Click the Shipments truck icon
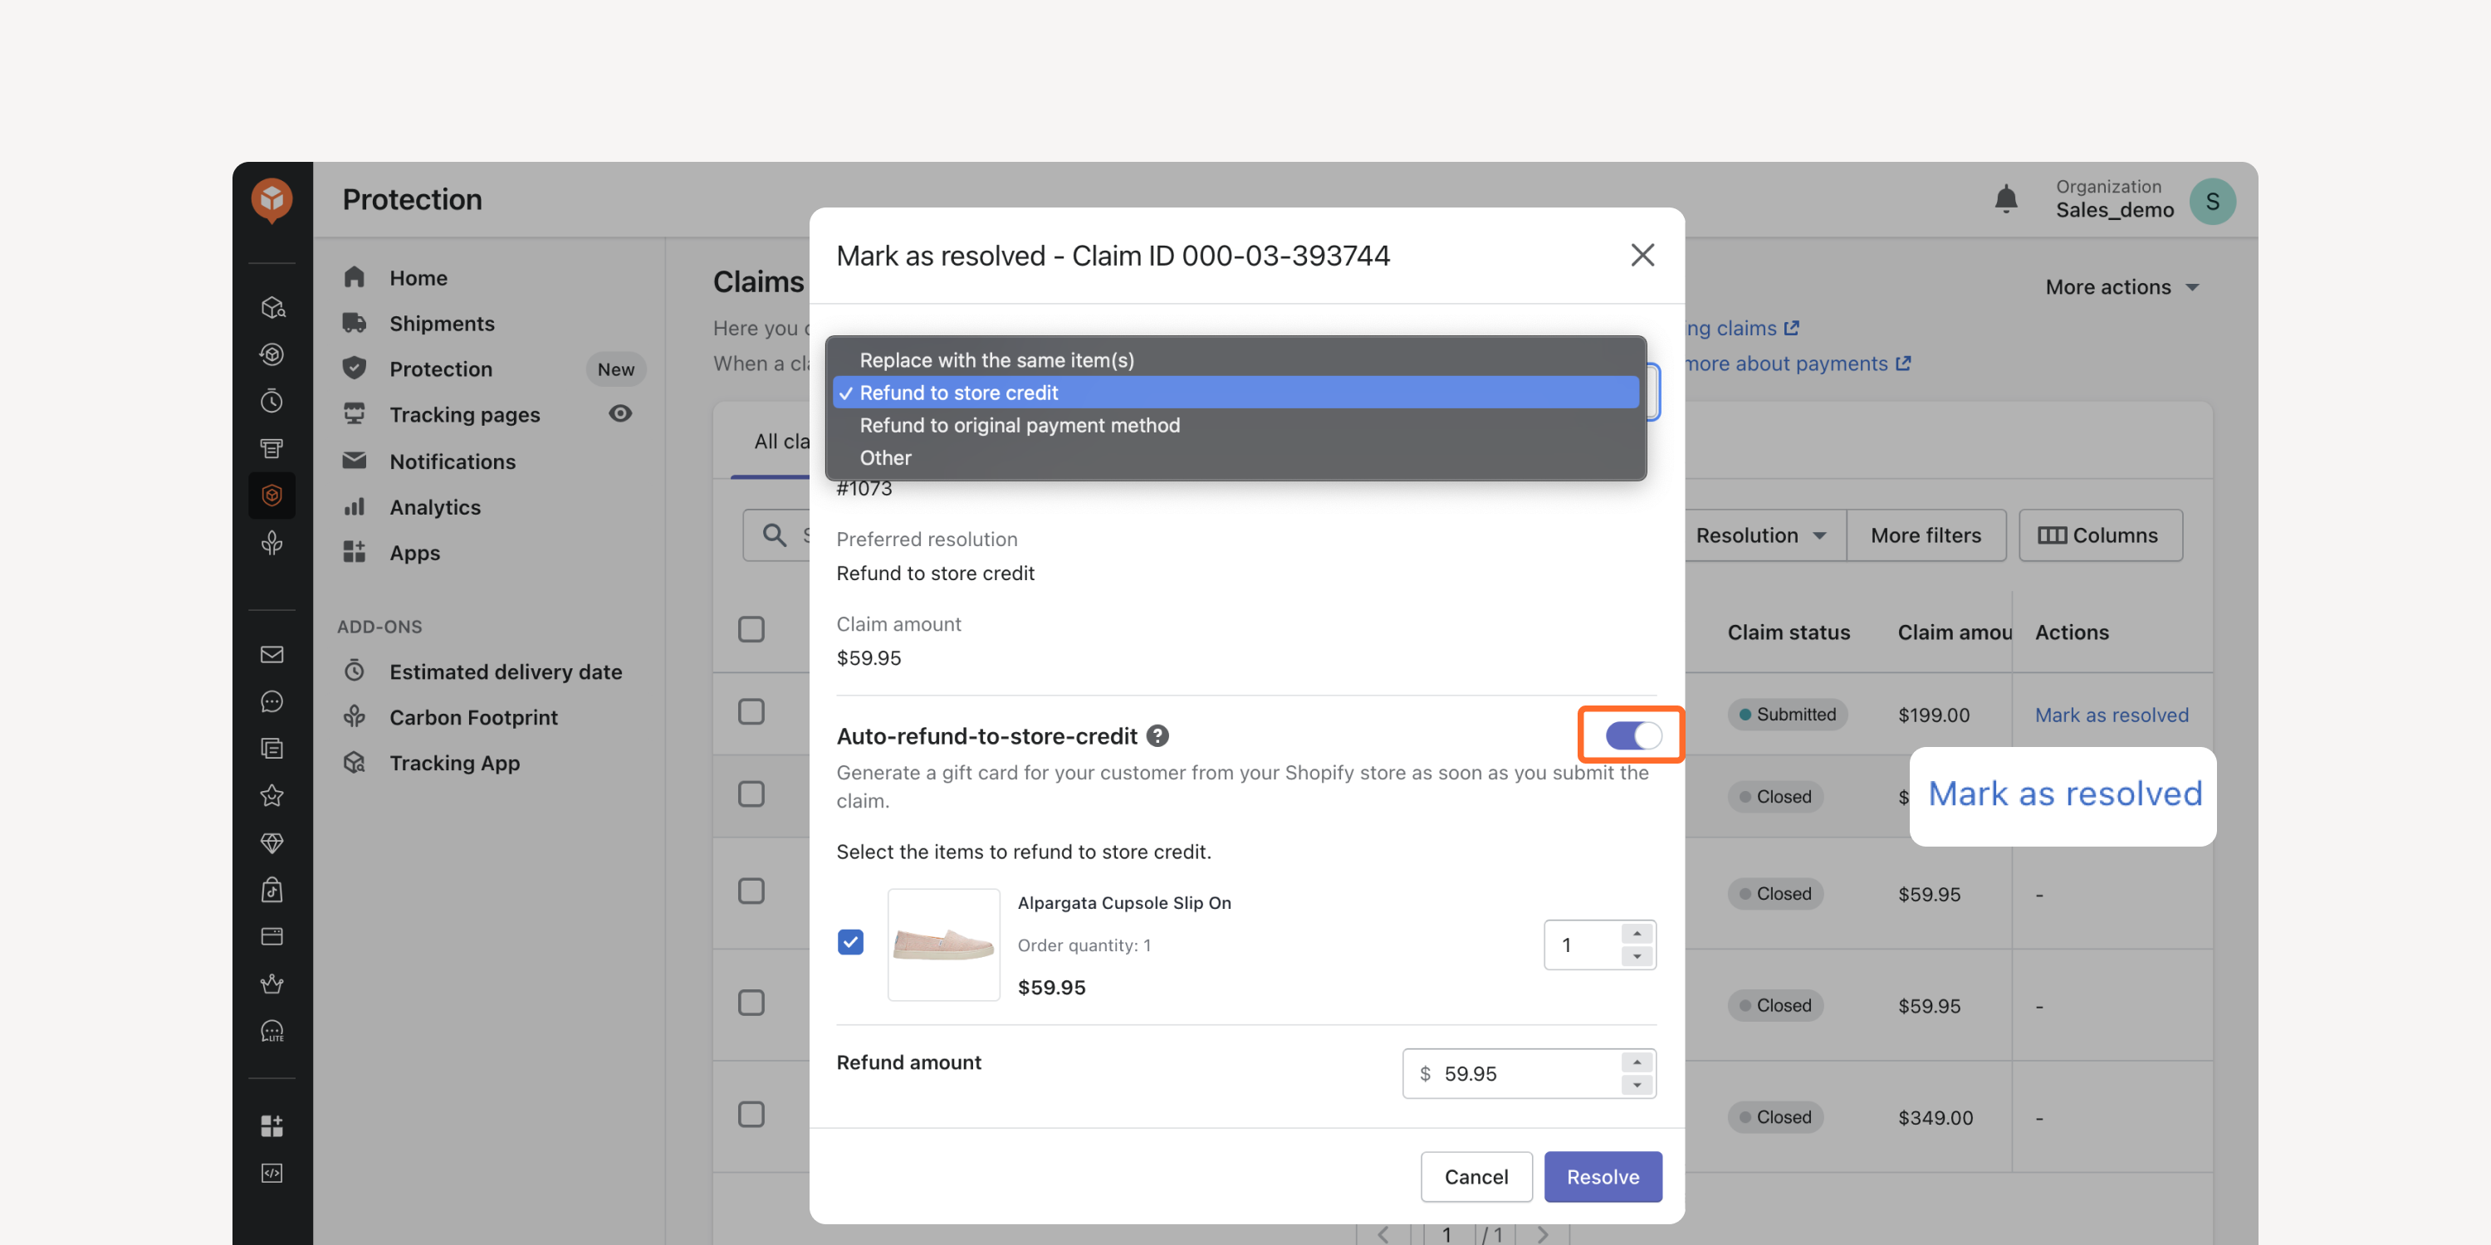The height and width of the screenshot is (1245, 2491). point(354,323)
